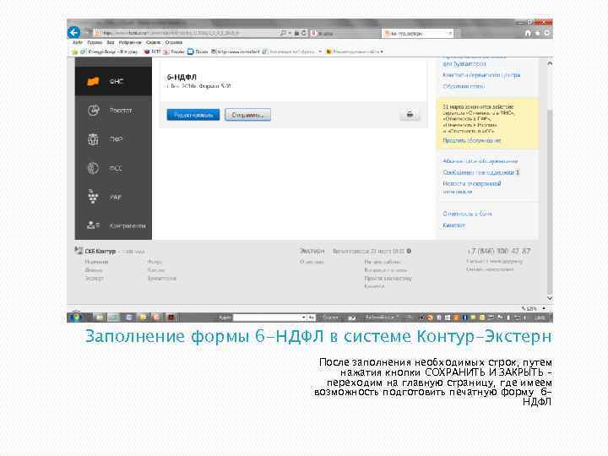The height and width of the screenshot is (456, 608).
Task: Open the Росстат section icon
Action: coord(94,111)
